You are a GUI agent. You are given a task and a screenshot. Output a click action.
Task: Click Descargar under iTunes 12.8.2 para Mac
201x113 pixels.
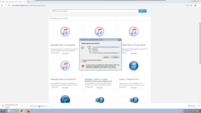(x=65, y=53)
